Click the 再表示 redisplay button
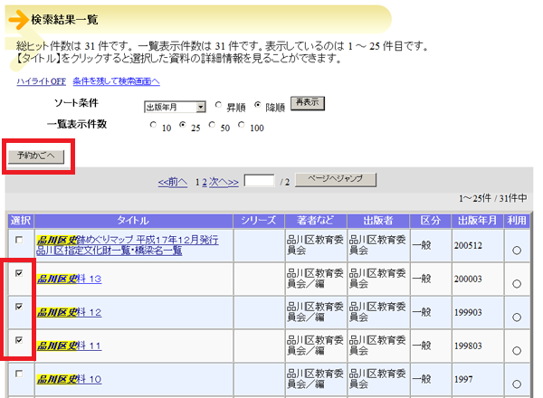Viewport: 543px width, 398px height. pos(308,103)
